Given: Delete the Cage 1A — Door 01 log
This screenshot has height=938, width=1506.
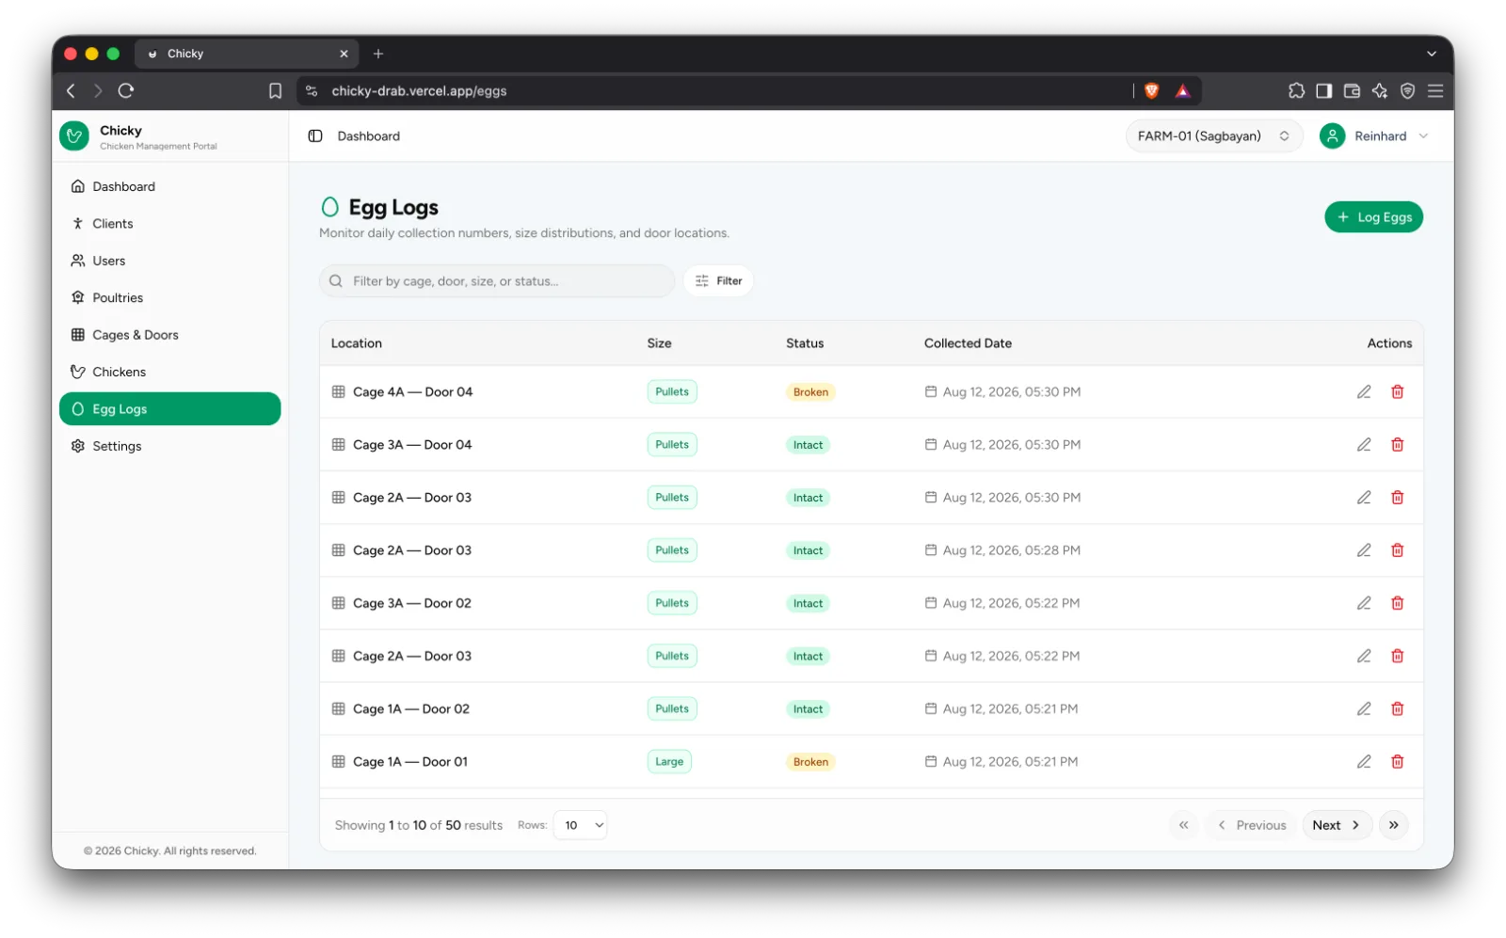Looking at the screenshot, I should pyautogui.click(x=1398, y=762).
